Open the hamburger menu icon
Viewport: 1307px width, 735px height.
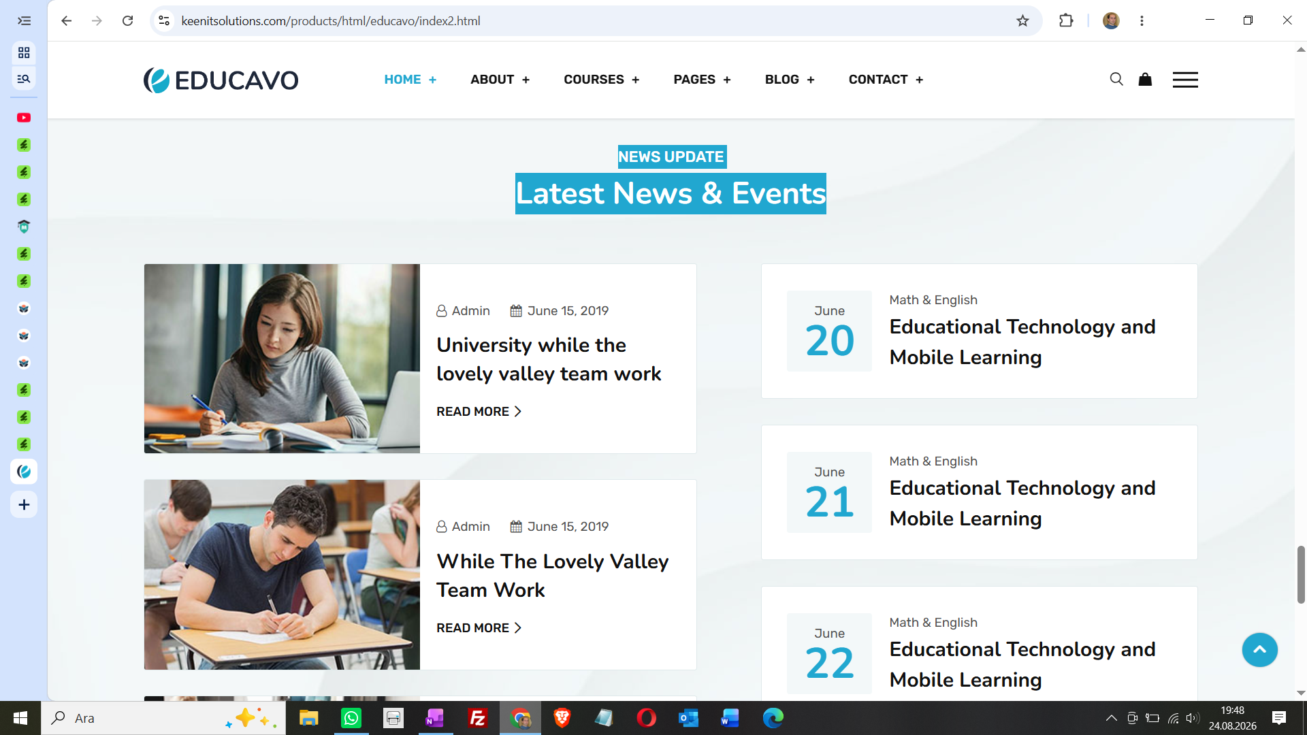tap(1185, 80)
